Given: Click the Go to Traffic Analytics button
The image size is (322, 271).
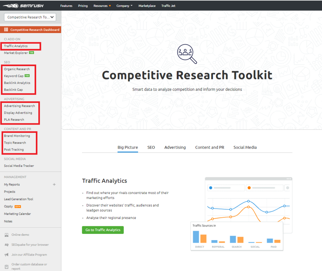Looking at the screenshot, I should (x=103, y=230).
